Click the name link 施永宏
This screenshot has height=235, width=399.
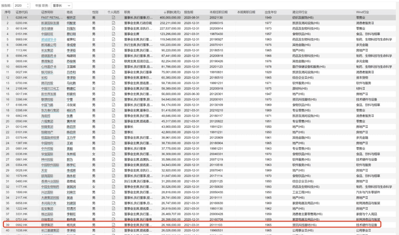pos(71,176)
